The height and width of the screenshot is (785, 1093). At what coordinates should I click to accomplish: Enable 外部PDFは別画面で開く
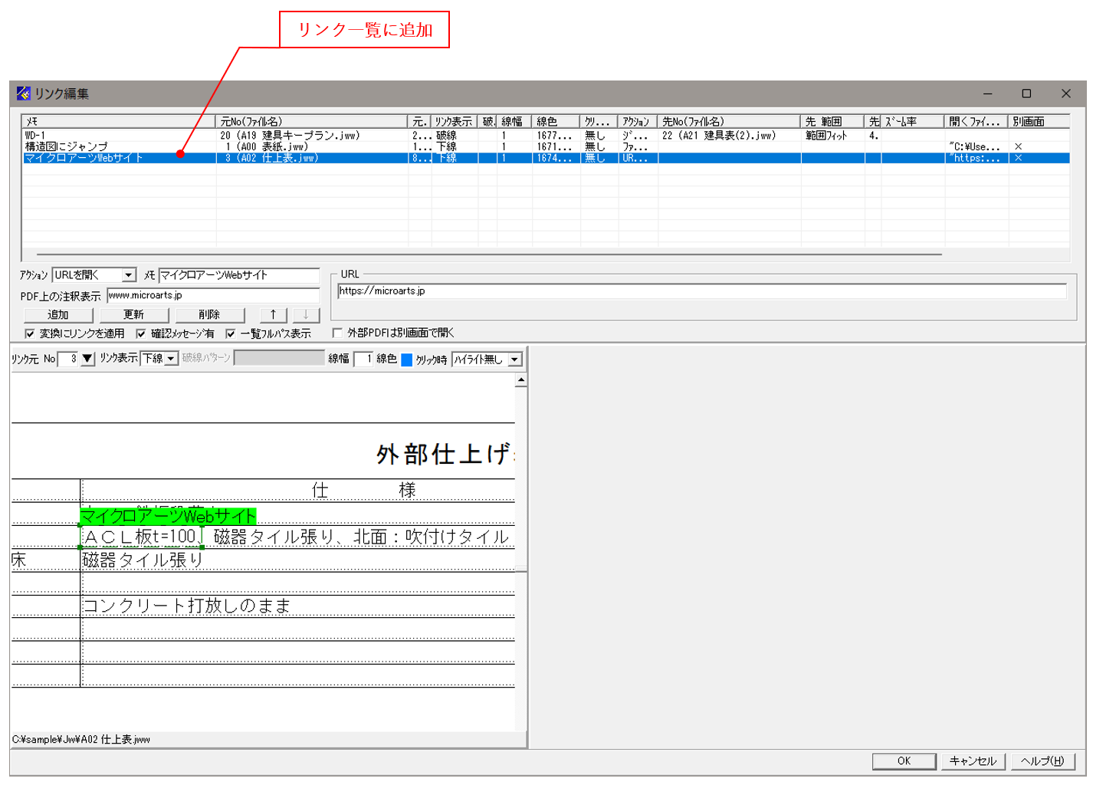coord(337,333)
